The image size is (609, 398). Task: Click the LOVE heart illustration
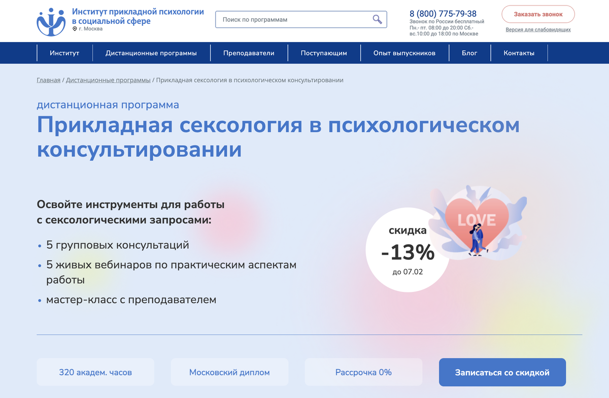476,219
